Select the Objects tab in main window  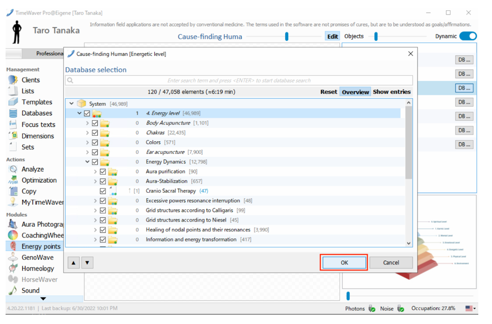354,36
